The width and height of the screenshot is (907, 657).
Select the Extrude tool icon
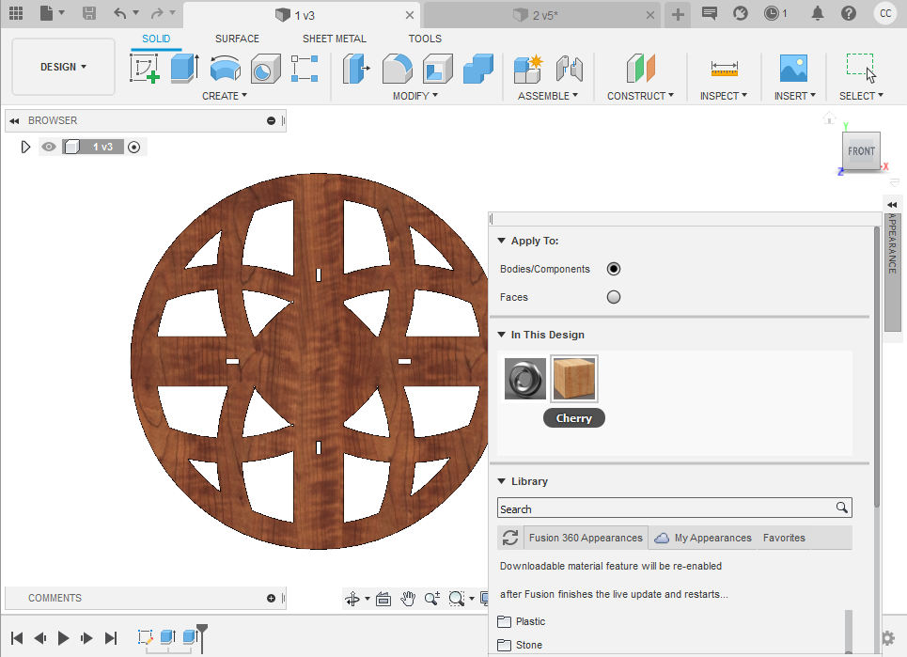point(184,69)
